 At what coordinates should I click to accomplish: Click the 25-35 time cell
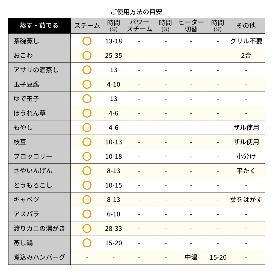114,55
